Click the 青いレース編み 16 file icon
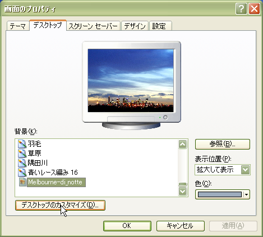 22,173
